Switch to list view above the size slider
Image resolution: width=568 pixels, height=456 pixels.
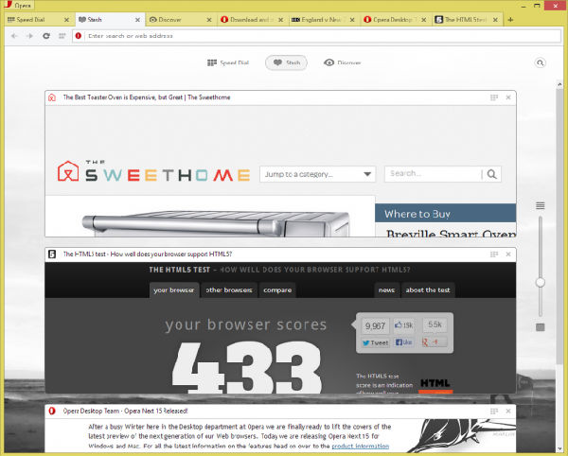pyautogui.click(x=541, y=205)
